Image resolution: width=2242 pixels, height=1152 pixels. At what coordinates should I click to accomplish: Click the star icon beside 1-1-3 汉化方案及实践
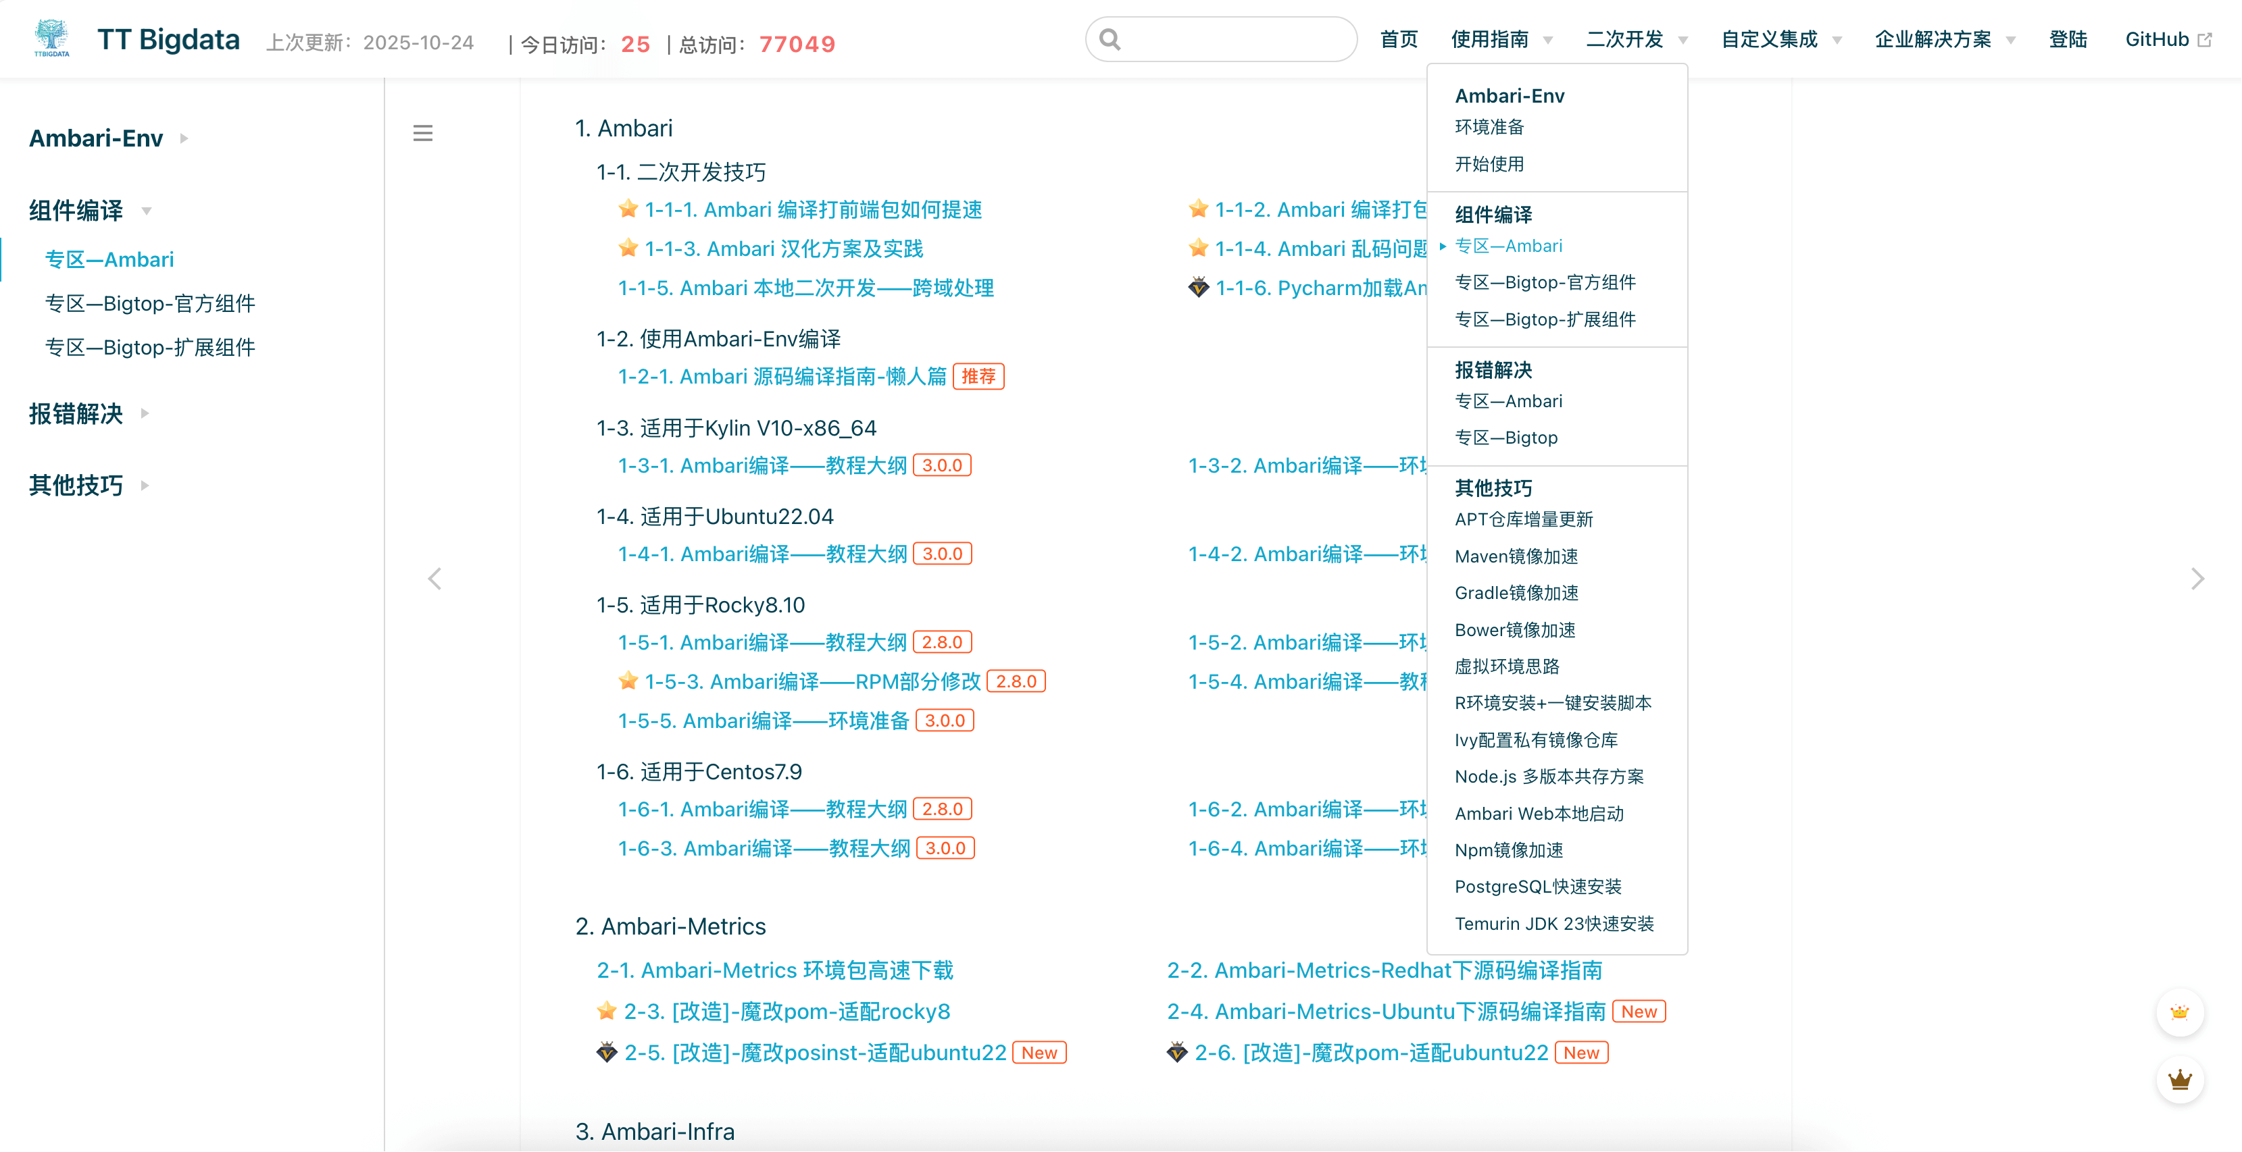click(628, 248)
